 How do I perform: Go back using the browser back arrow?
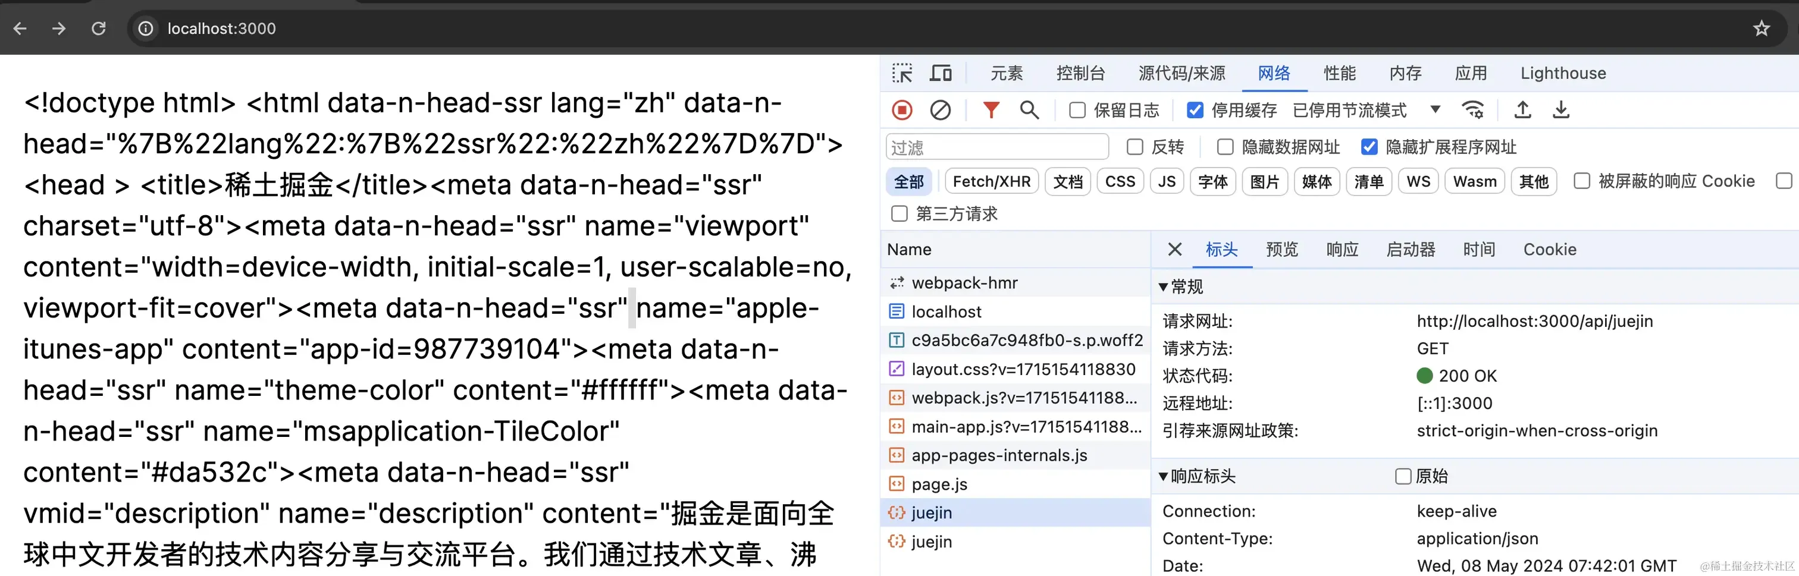point(20,29)
